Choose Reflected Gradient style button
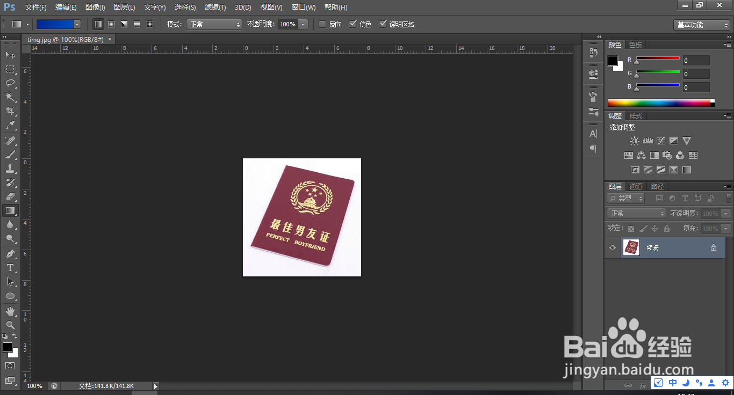 coord(137,24)
